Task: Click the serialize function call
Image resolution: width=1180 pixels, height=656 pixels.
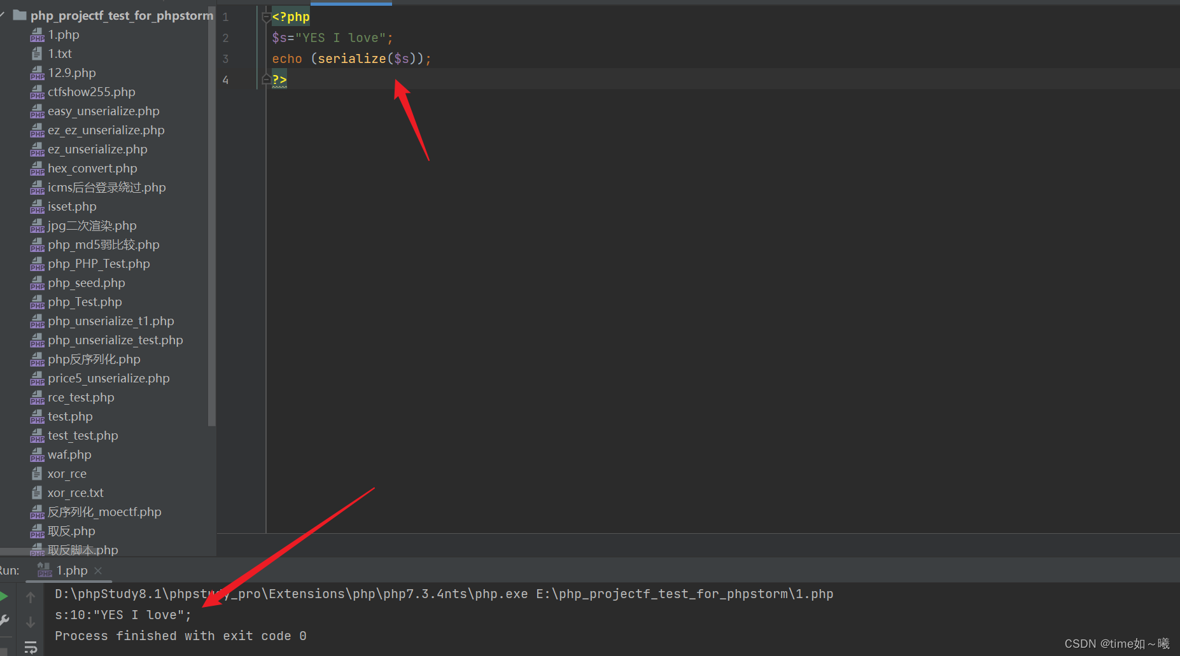Action: click(352, 59)
